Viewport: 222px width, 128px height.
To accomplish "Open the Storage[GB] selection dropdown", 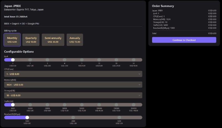I will (x=73, y=95).
